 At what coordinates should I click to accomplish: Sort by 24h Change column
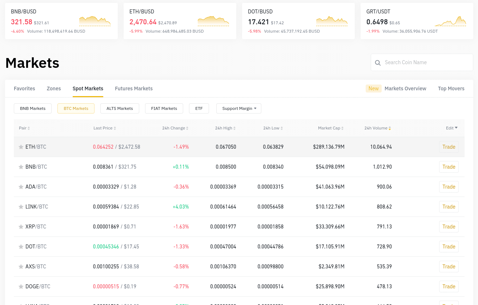(175, 128)
